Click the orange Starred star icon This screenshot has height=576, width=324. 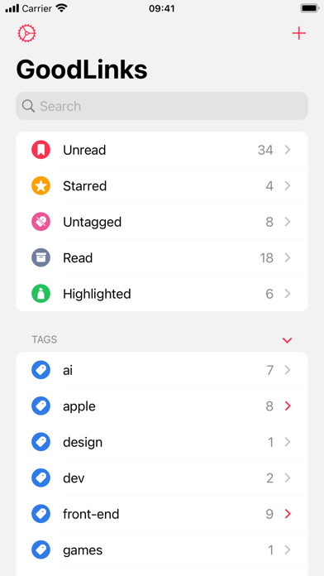click(40, 186)
